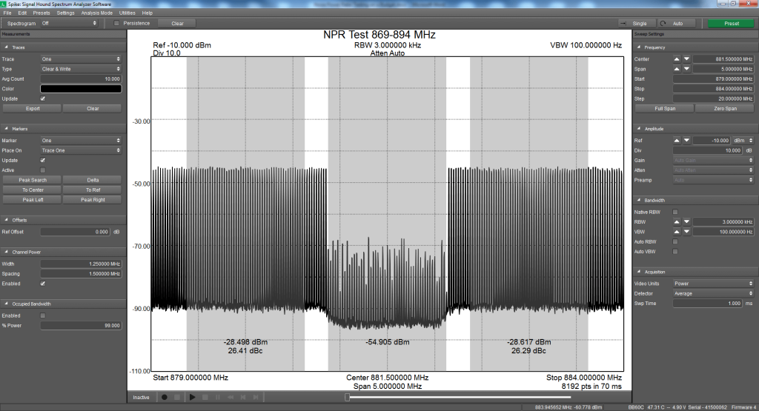Click the Span up arrow
759x411 pixels.
[x=676, y=69]
